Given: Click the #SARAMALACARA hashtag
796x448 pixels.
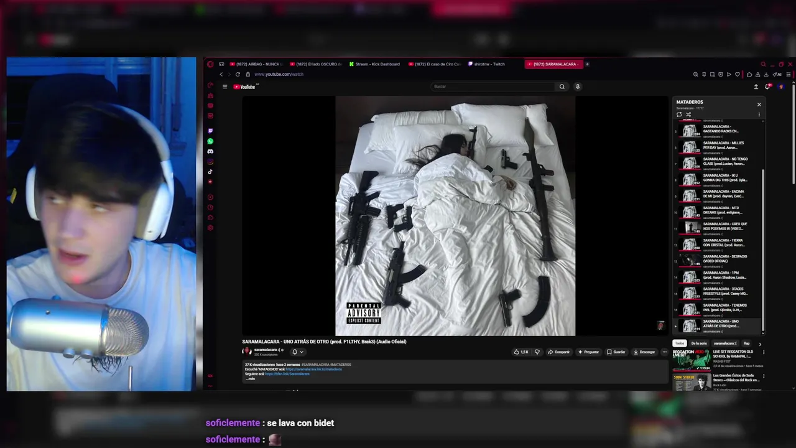Looking at the screenshot, I should tap(315, 365).
